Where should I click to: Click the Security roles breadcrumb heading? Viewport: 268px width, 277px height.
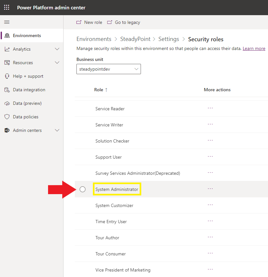tap(206, 39)
